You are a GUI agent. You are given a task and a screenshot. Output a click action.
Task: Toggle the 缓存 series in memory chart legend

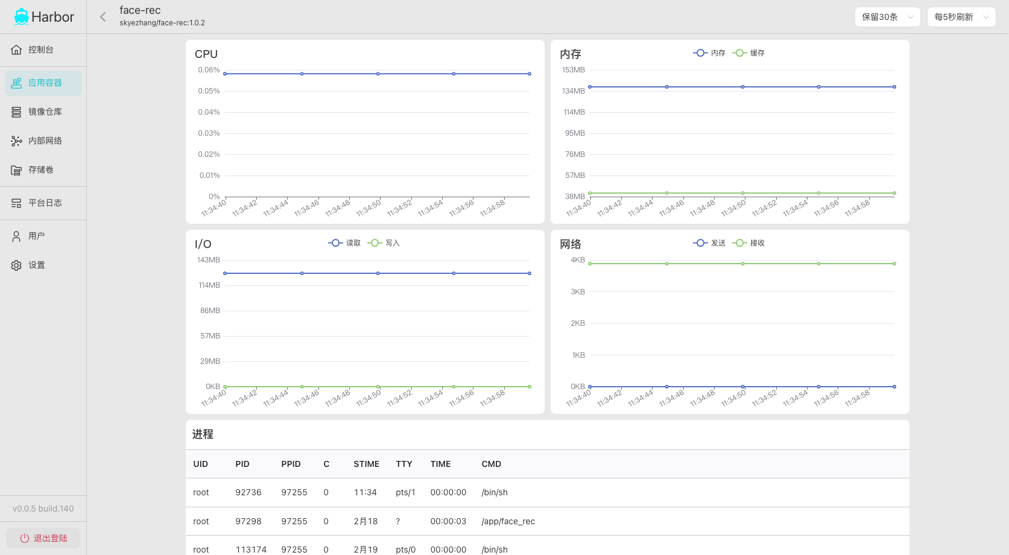(x=748, y=53)
